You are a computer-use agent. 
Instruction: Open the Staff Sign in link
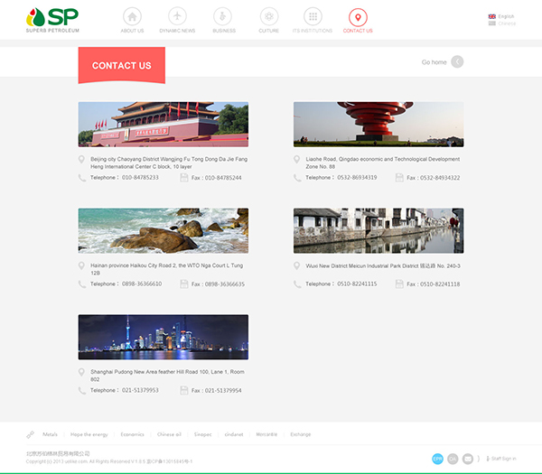(503, 459)
